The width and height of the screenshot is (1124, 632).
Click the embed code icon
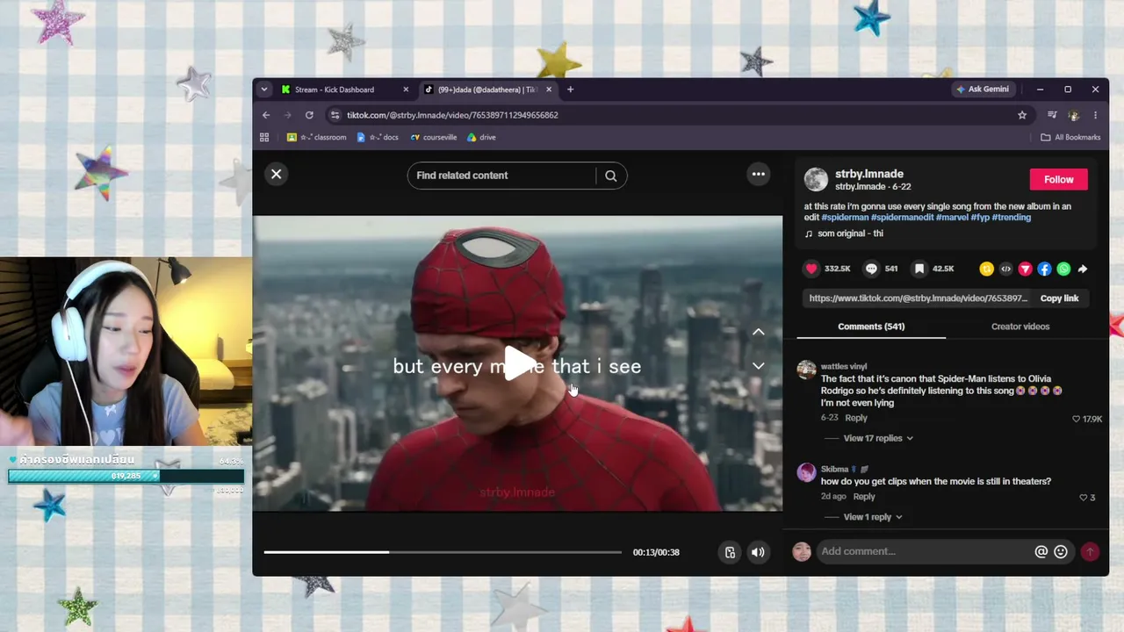click(1006, 269)
